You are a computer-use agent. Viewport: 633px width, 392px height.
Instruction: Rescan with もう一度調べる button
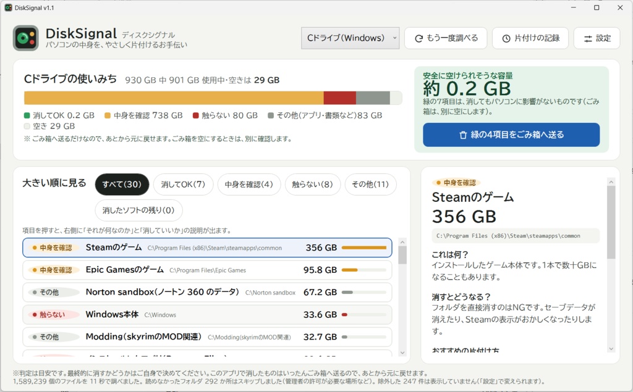pos(446,38)
